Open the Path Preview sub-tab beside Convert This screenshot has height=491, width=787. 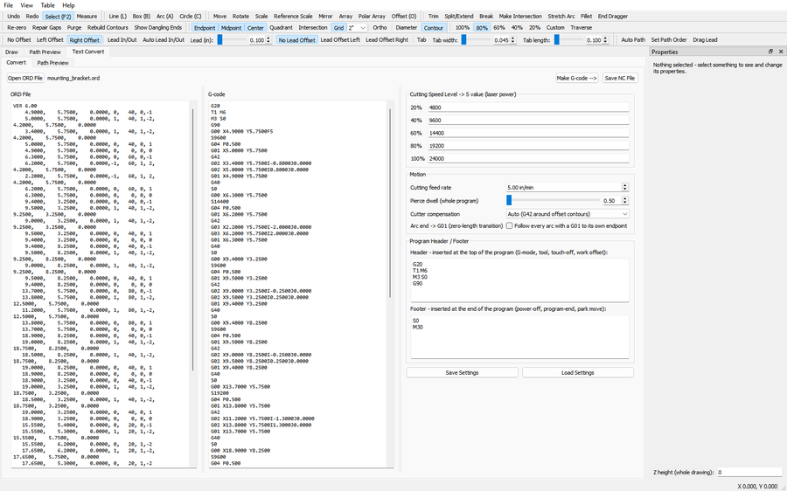click(x=52, y=63)
